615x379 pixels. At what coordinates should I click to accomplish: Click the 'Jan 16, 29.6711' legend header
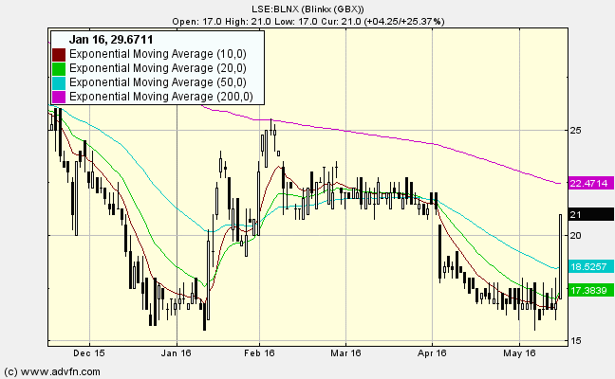tap(111, 40)
